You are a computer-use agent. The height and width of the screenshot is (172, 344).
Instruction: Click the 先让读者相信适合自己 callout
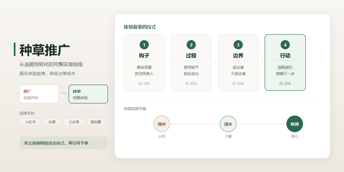[x=64, y=143]
